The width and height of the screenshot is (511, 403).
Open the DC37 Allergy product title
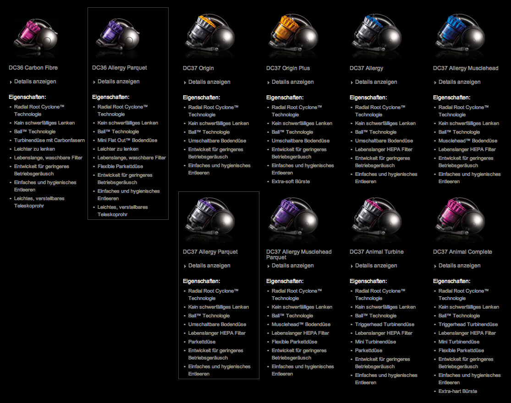[x=367, y=68]
